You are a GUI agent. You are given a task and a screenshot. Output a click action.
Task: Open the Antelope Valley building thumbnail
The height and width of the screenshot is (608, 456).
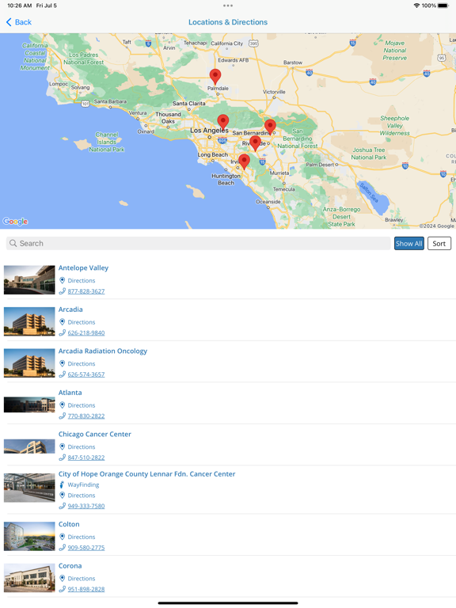pos(29,279)
